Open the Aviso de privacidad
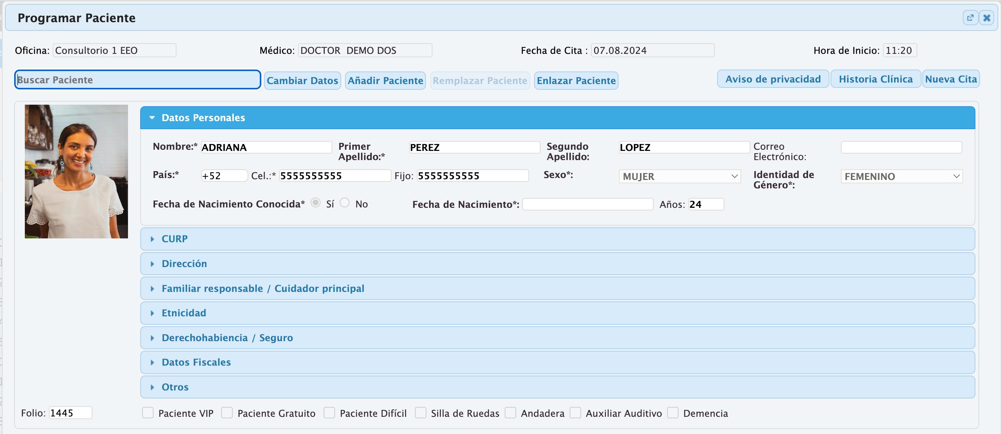1001x434 pixels. [x=773, y=79]
